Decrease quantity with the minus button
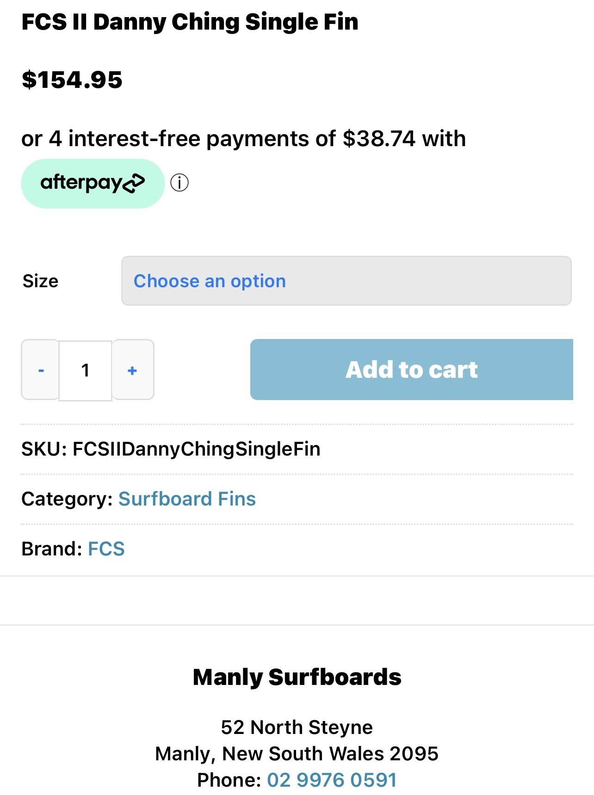594x795 pixels. click(41, 370)
